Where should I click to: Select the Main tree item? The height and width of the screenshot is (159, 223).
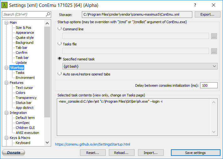[x=13, y=23]
